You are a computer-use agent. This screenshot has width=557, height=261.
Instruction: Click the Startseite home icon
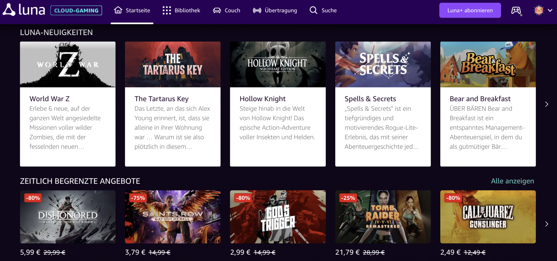(x=118, y=10)
